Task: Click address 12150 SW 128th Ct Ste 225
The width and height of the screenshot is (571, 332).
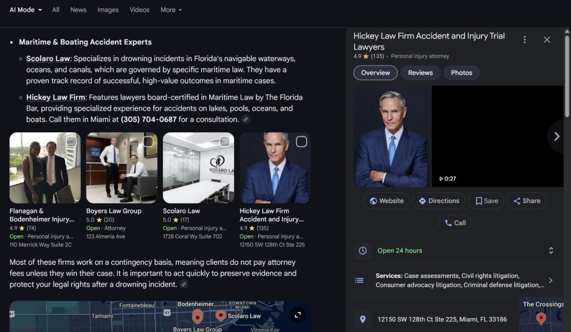Action: tap(442, 319)
